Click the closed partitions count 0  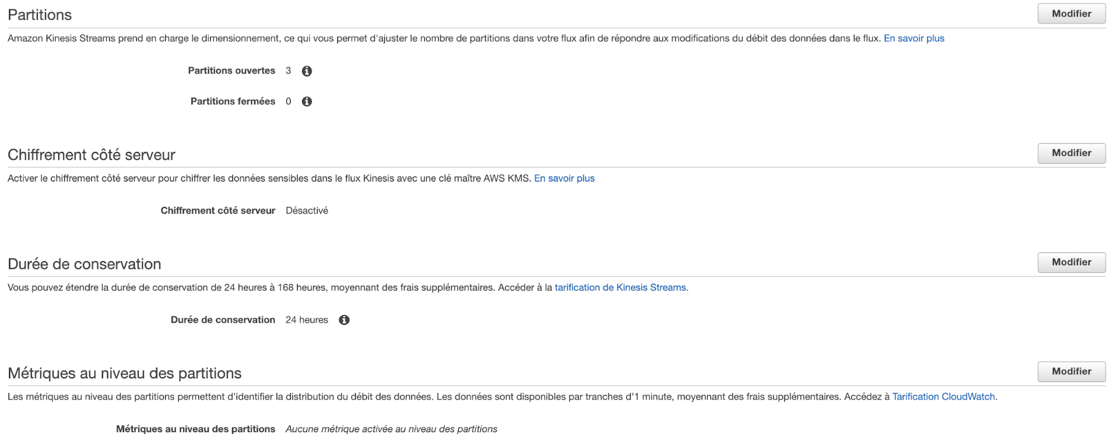click(x=289, y=101)
